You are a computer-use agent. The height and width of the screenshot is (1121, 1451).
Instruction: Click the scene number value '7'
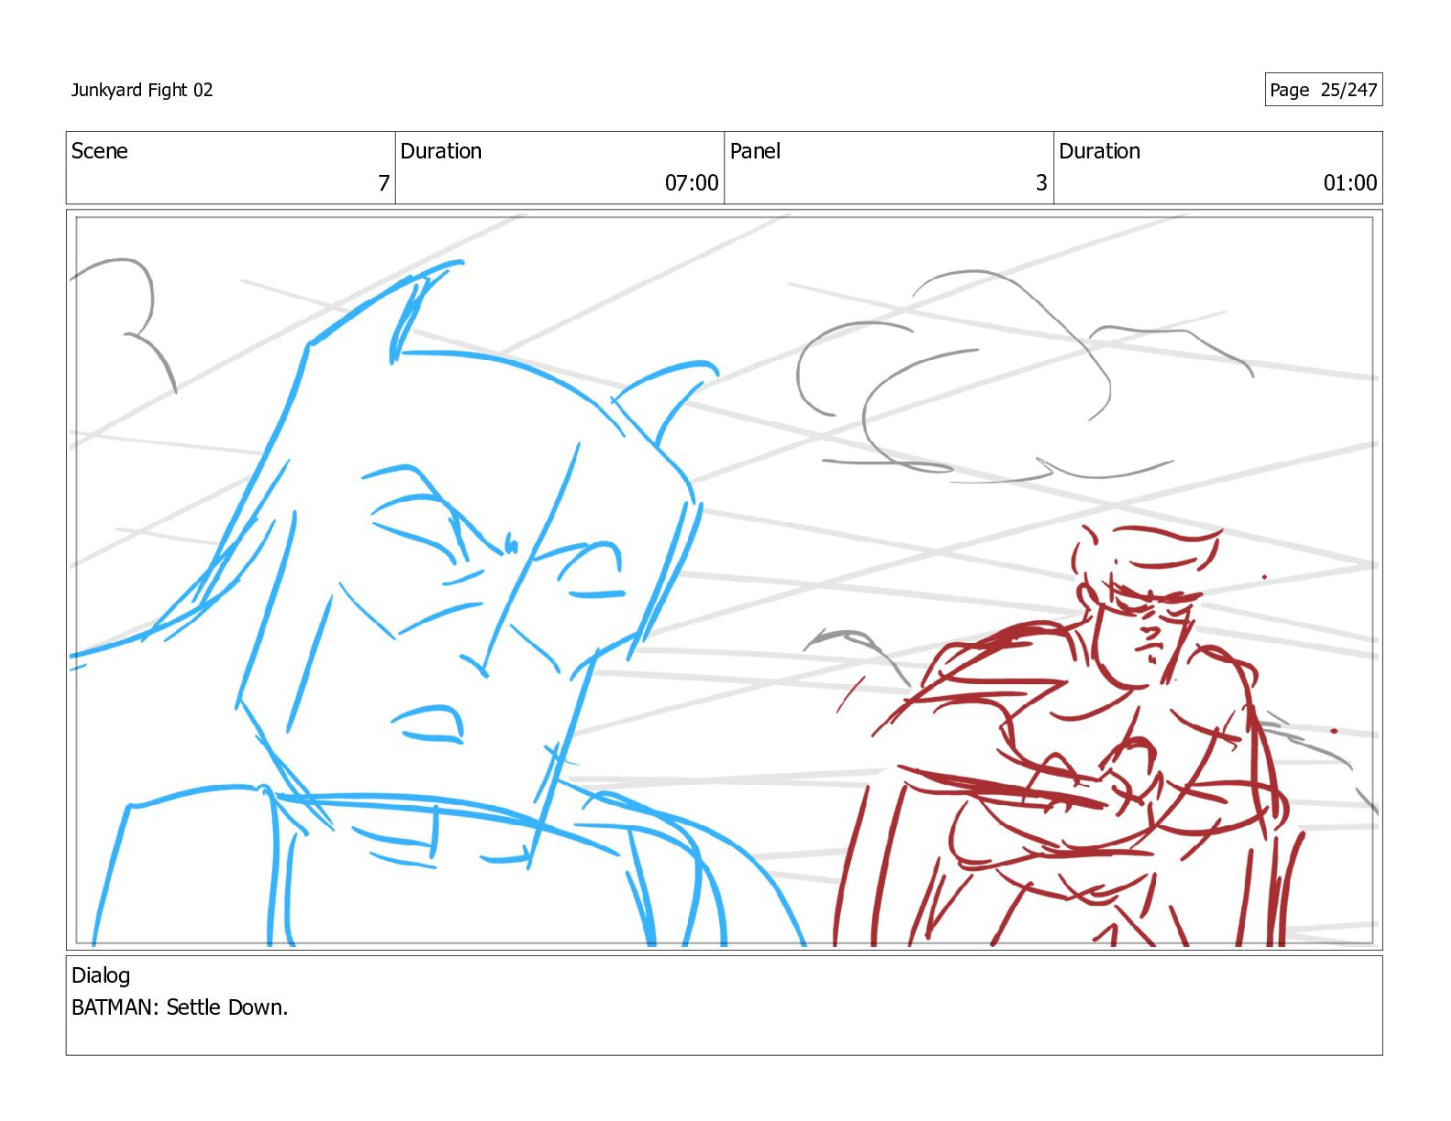384,183
